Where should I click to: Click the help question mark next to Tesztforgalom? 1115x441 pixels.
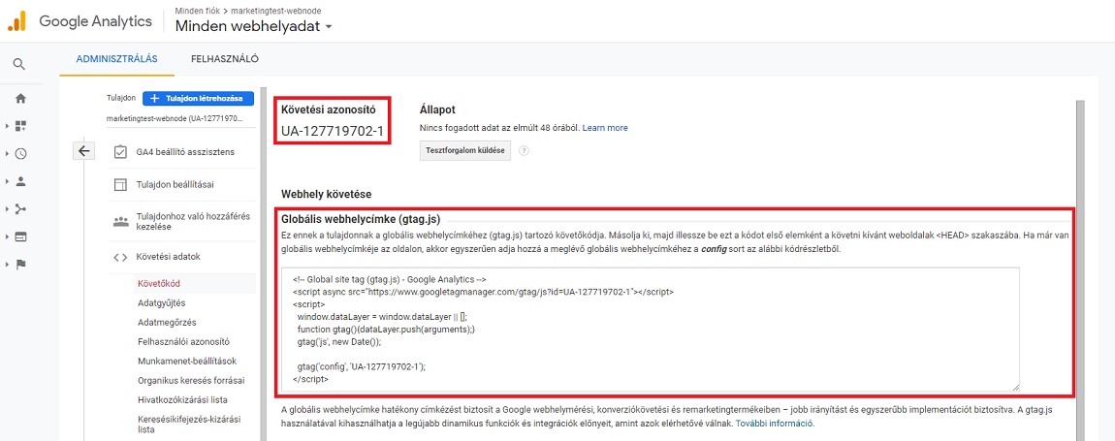[x=524, y=151]
